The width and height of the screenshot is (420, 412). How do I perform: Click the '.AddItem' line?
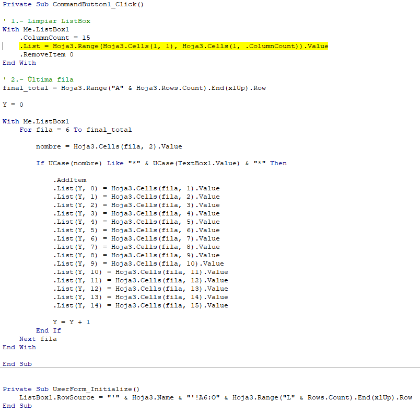(69, 180)
